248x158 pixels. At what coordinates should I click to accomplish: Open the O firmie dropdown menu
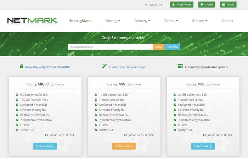(x=200, y=21)
